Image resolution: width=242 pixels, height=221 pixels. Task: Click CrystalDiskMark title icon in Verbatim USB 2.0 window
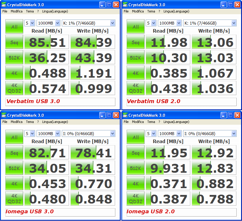pyautogui.click(x=125, y=5)
